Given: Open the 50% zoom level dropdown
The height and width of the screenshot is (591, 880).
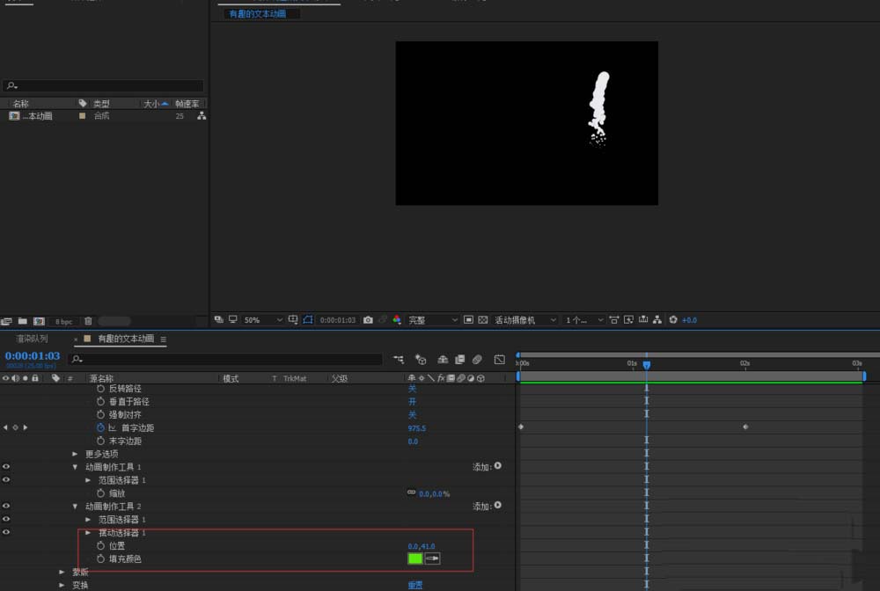Looking at the screenshot, I should (261, 320).
